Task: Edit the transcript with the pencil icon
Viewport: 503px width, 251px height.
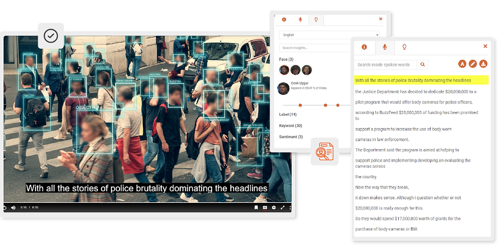Action: [x=473, y=64]
